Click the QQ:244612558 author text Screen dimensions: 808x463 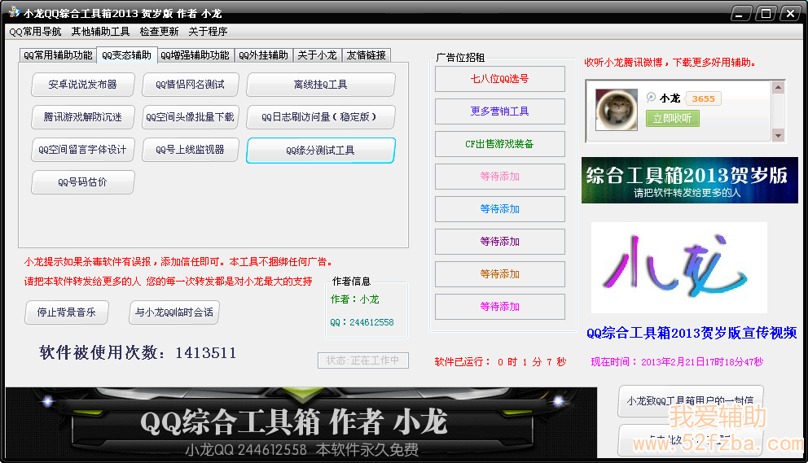tap(362, 322)
